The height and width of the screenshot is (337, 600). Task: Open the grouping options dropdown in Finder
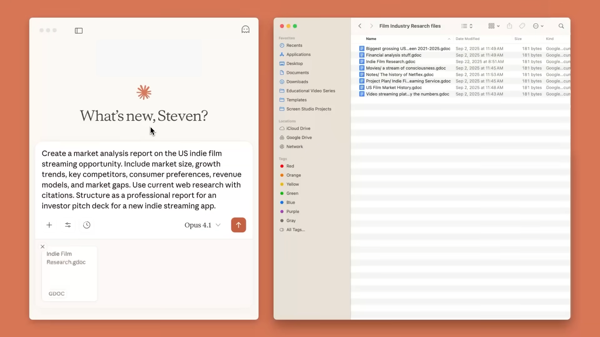[494, 26]
